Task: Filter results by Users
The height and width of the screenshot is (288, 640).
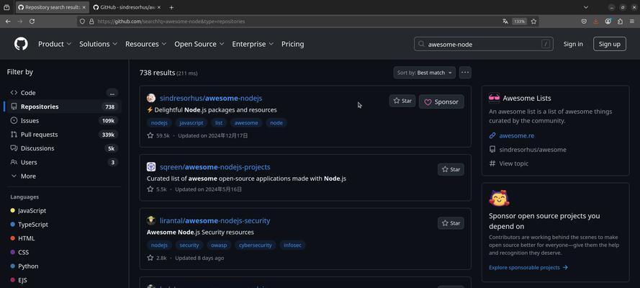Action: coord(64,162)
